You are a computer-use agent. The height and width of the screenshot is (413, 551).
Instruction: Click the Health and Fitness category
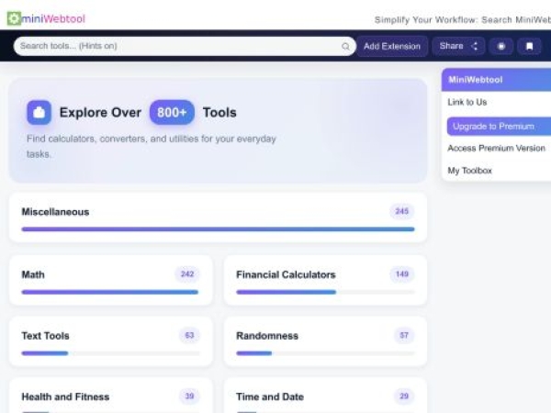tap(65, 396)
